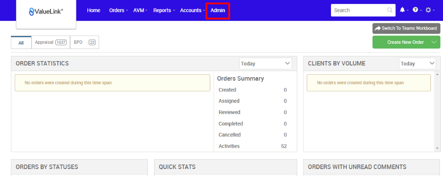Click the Assigned count row
Viewport: 443px width, 176px height.
click(253, 101)
